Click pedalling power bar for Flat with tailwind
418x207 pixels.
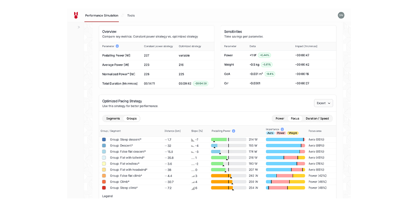[228, 158]
